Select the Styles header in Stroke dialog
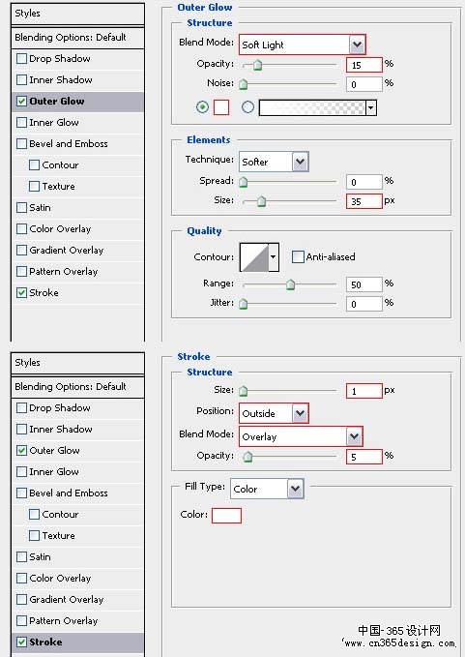The image size is (465, 657). [x=78, y=363]
